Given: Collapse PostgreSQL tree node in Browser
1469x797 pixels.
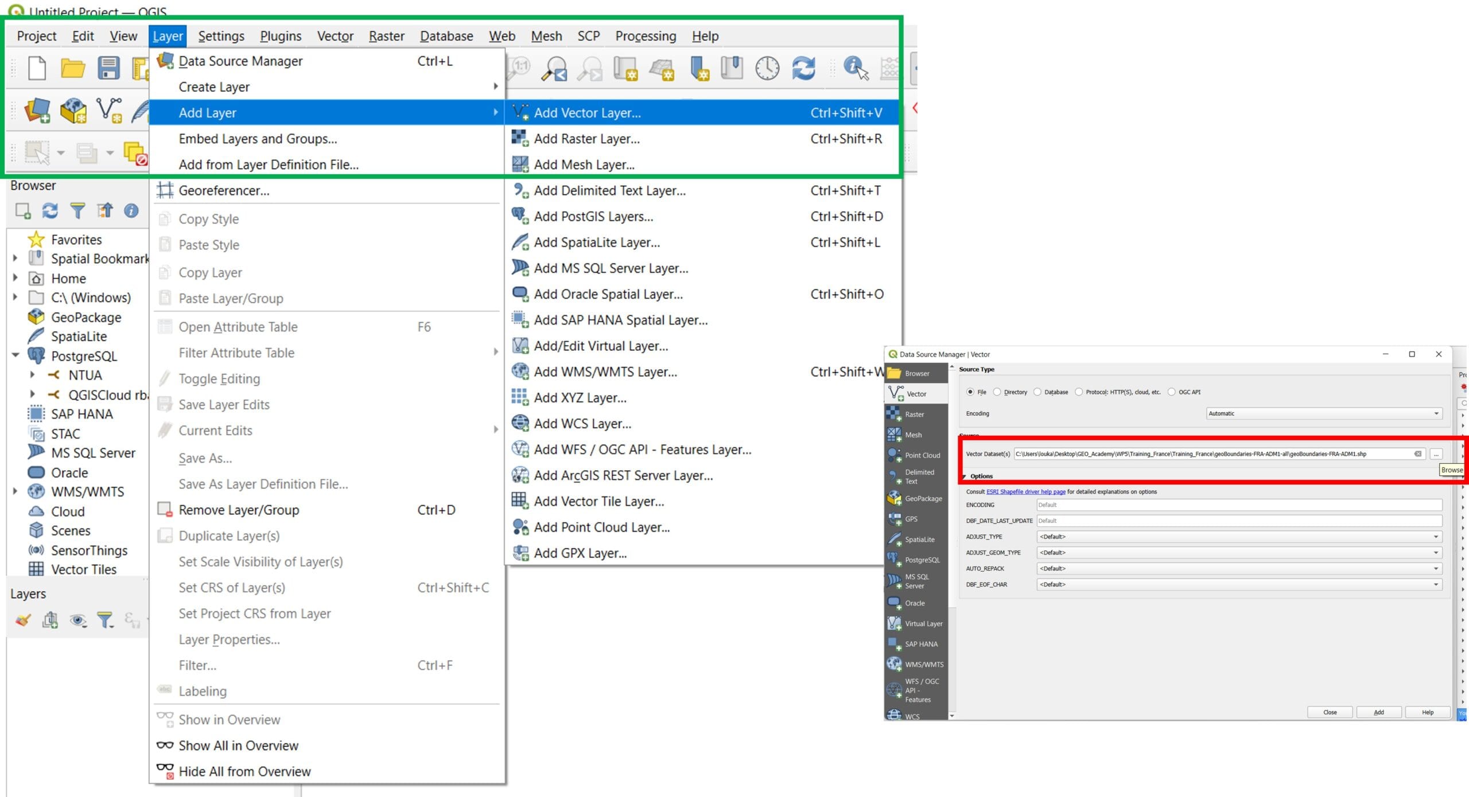Looking at the screenshot, I should [x=16, y=356].
